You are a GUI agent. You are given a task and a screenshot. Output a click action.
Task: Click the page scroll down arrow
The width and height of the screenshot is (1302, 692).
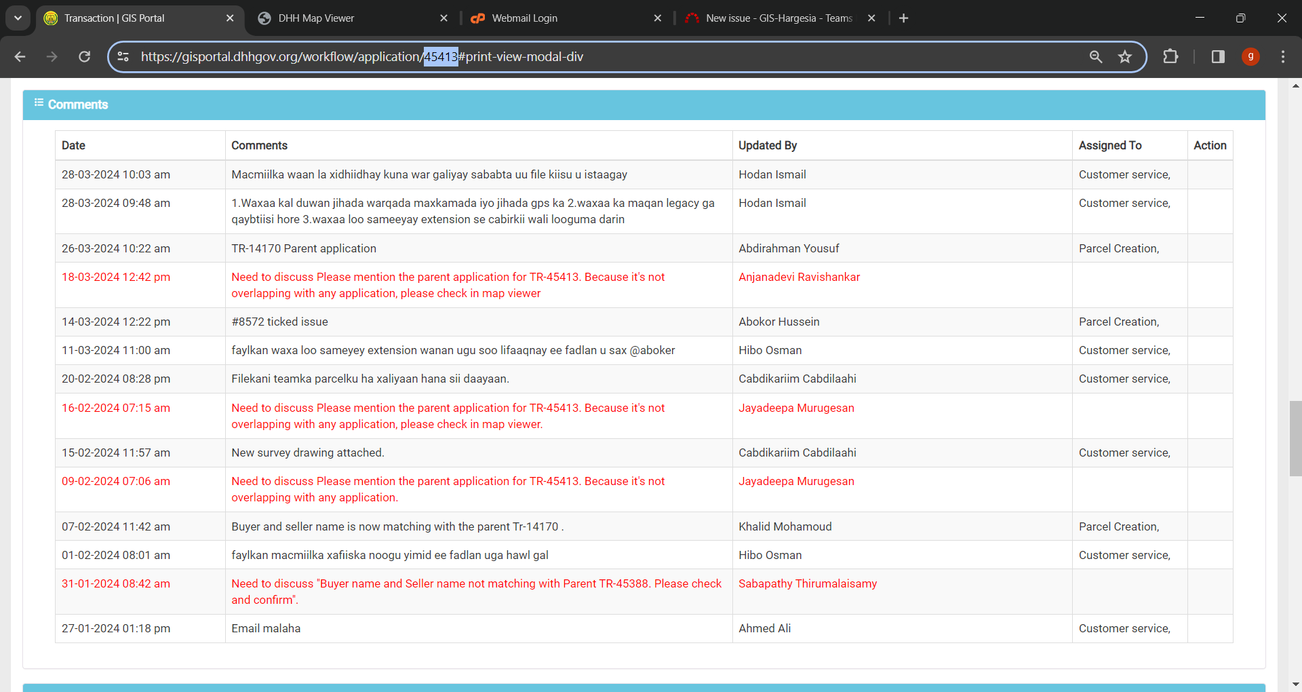pyautogui.click(x=1296, y=685)
